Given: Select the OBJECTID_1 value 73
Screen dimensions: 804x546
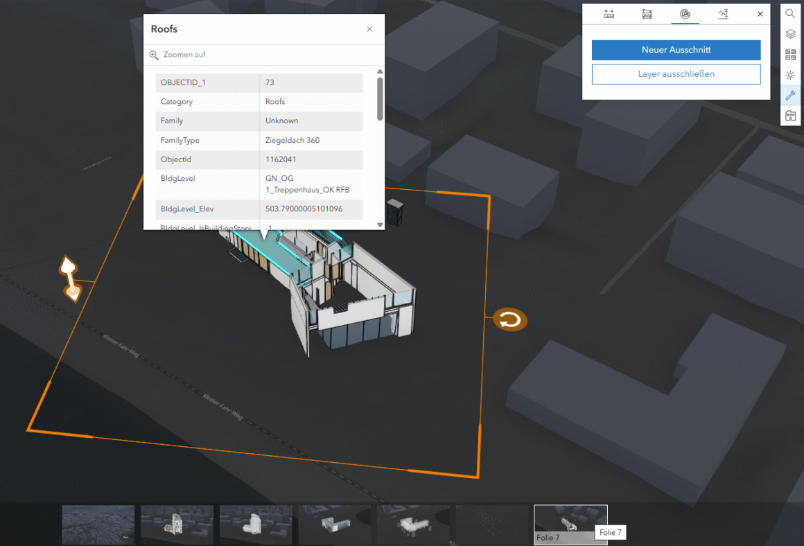Looking at the screenshot, I should click(x=270, y=82).
